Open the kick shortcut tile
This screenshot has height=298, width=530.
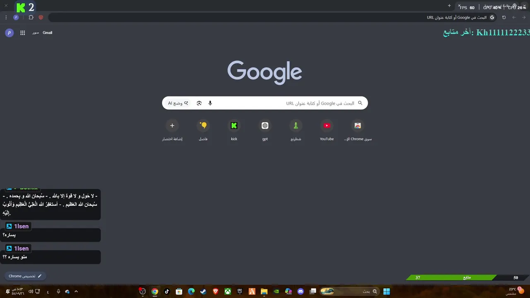coord(234,130)
